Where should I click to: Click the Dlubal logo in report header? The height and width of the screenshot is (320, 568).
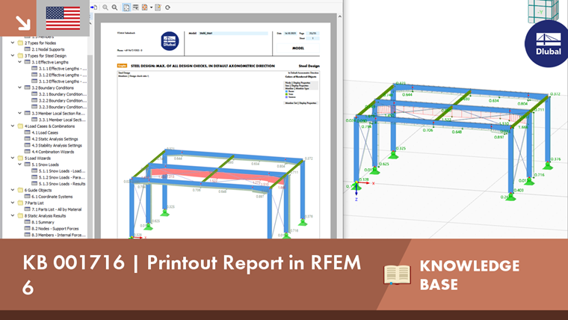170,41
